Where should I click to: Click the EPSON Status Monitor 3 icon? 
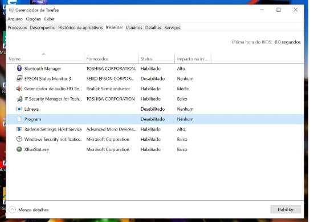point(19,78)
